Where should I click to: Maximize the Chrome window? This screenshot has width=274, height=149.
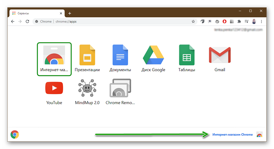250,11
